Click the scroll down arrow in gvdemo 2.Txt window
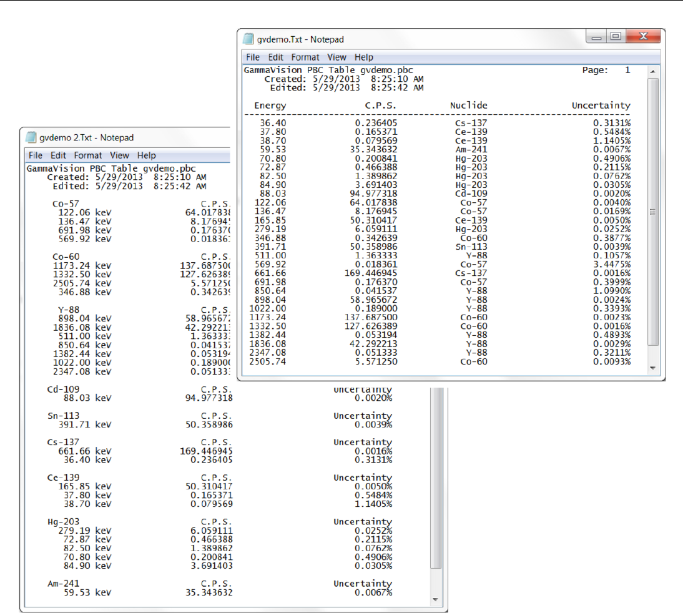Viewport: 683px width, 613px height. click(x=435, y=599)
